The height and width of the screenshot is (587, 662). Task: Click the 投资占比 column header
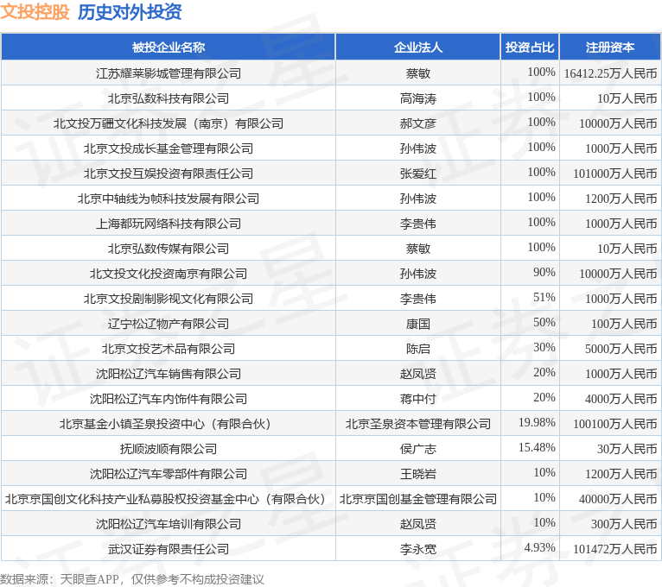[x=530, y=47]
